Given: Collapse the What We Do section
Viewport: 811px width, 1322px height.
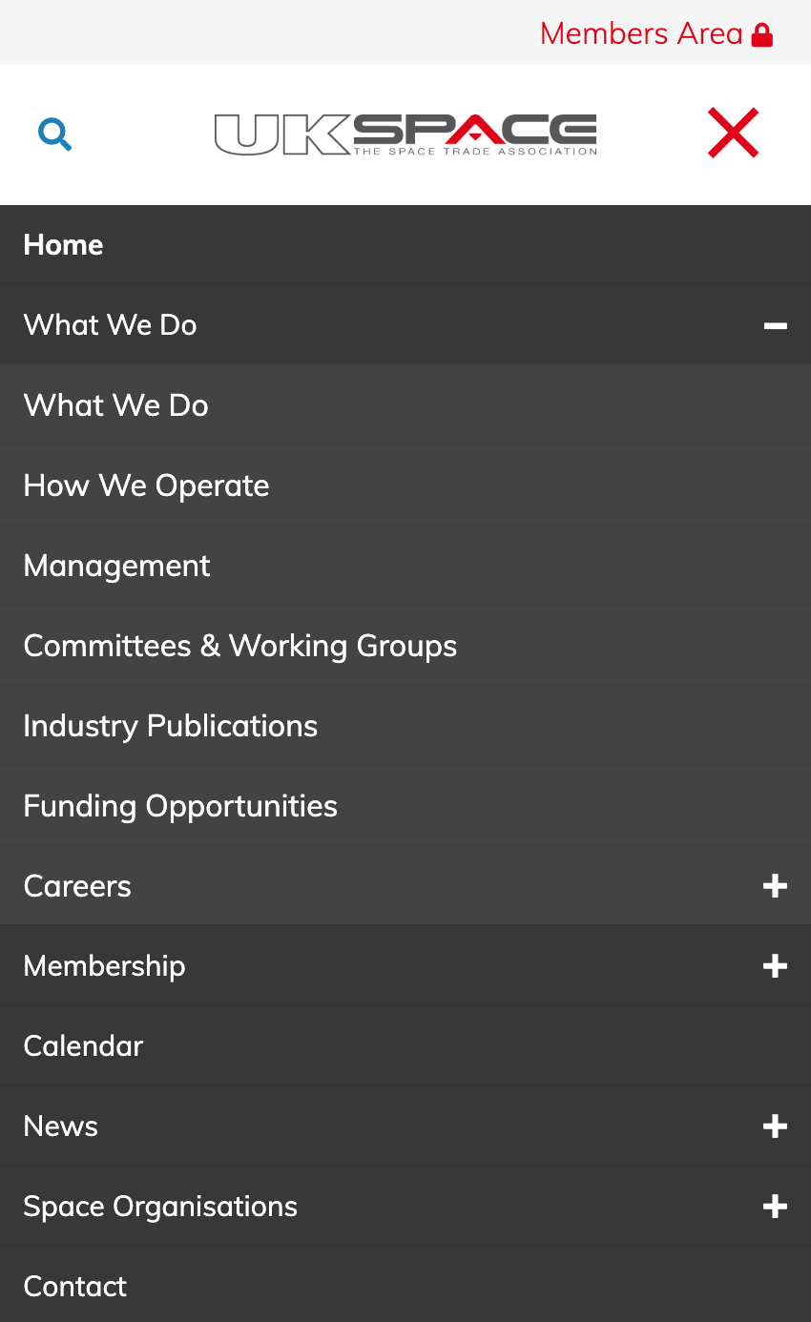Looking at the screenshot, I should [775, 326].
